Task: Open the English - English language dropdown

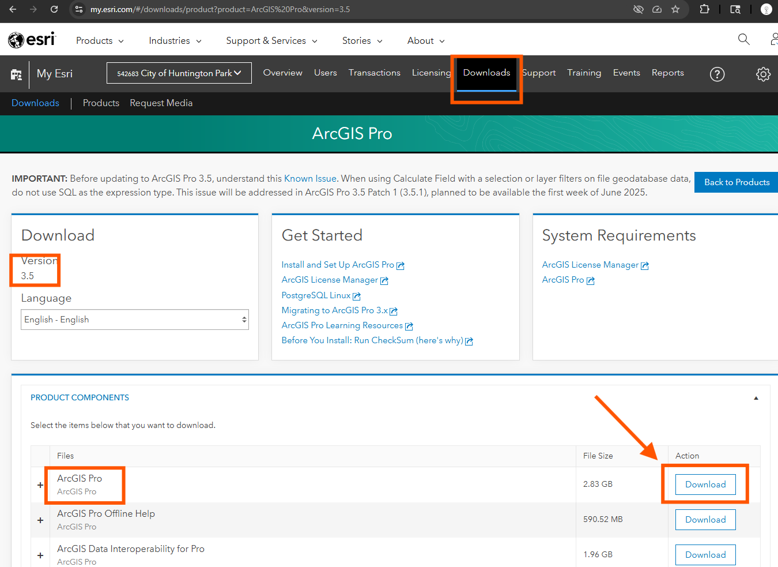Action: pyautogui.click(x=135, y=320)
